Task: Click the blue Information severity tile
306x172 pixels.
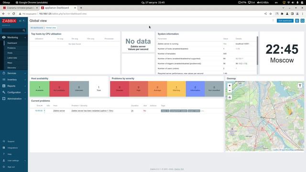Action: [x=195, y=89]
